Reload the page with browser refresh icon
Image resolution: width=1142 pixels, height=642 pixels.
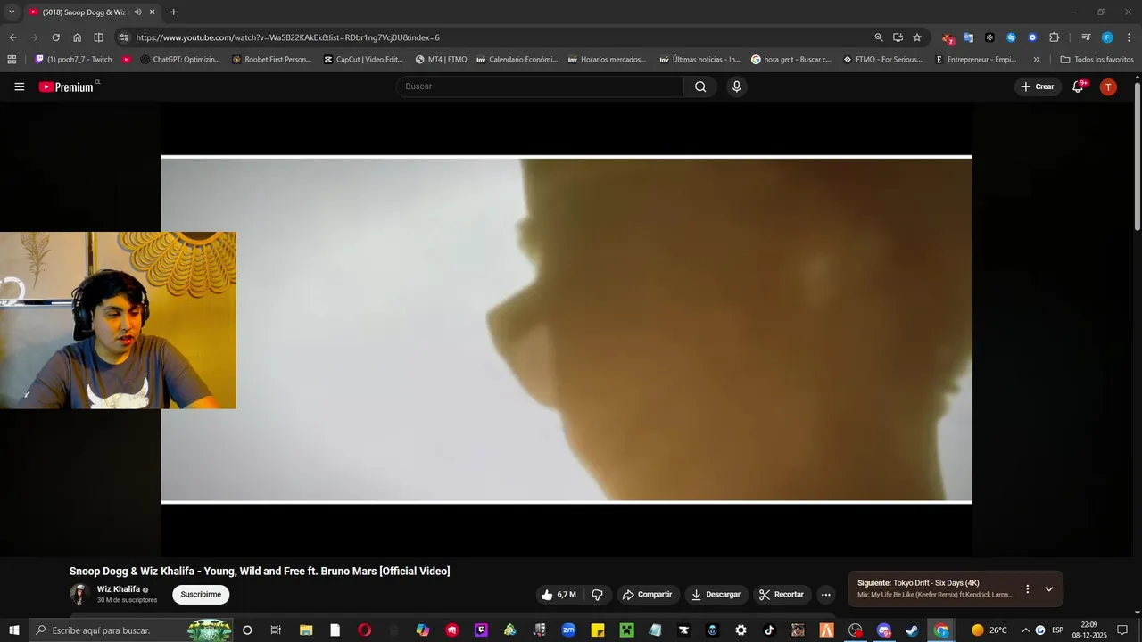click(x=55, y=37)
